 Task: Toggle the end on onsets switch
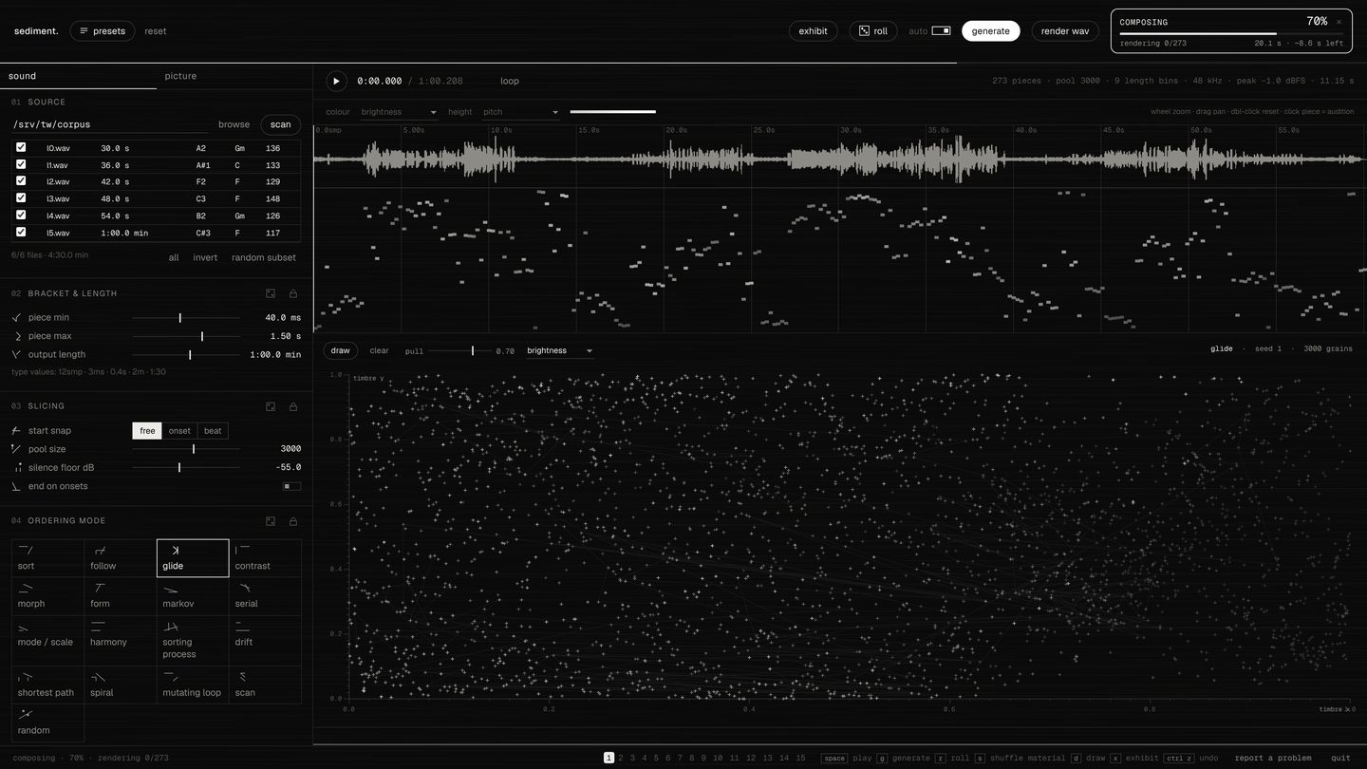point(292,486)
